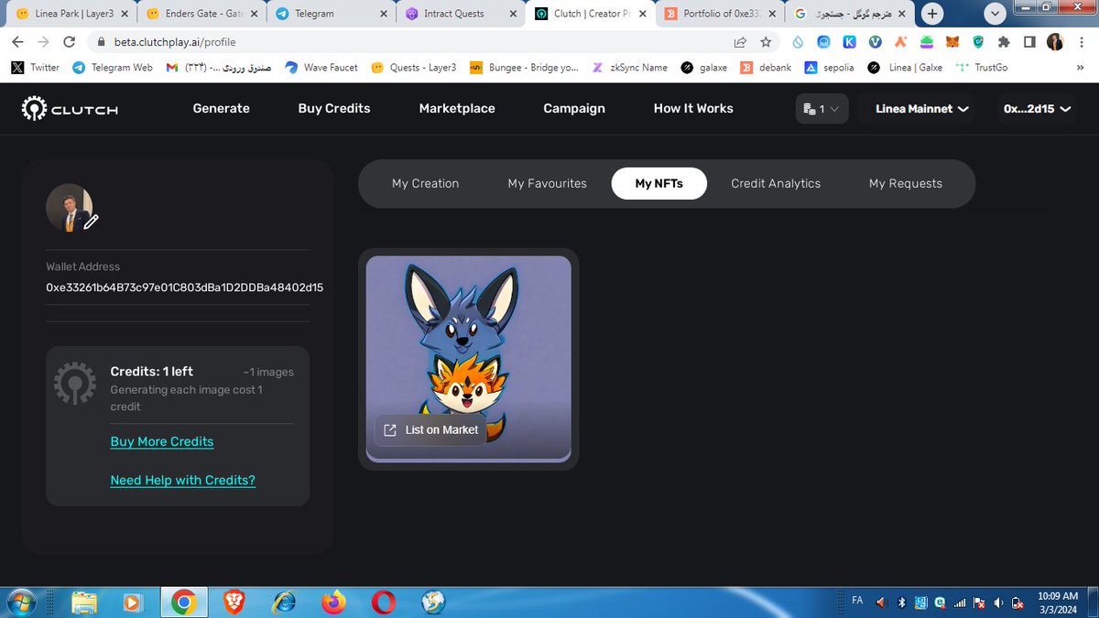
Task: Launch Firefox from the taskbar
Action: click(x=333, y=602)
